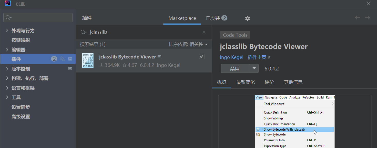The image size is (377, 148).
Task: Click the 6.0.4.2 version beside 禁用 button
Action: pyautogui.click(x=272, y=69)
